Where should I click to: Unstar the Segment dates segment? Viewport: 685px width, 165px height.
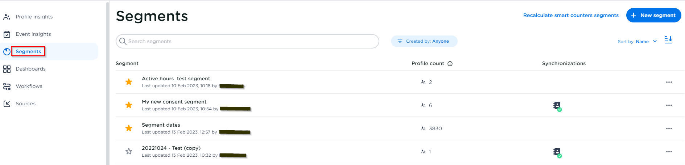129,128
